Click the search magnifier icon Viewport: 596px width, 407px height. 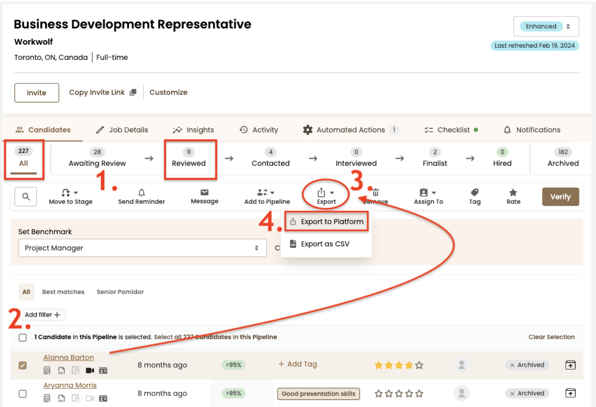(x=26, y=196)
